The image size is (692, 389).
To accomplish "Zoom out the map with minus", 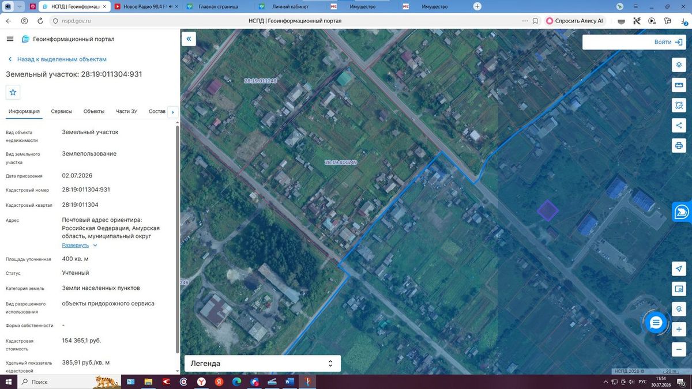I will pos(679,349).
